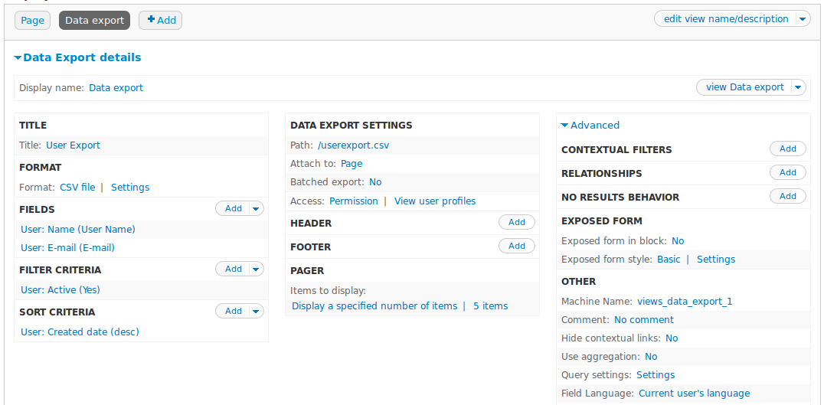Add a no results behavior
The width and height of the screenshot is (824, 405).
(x=787, y=197)
